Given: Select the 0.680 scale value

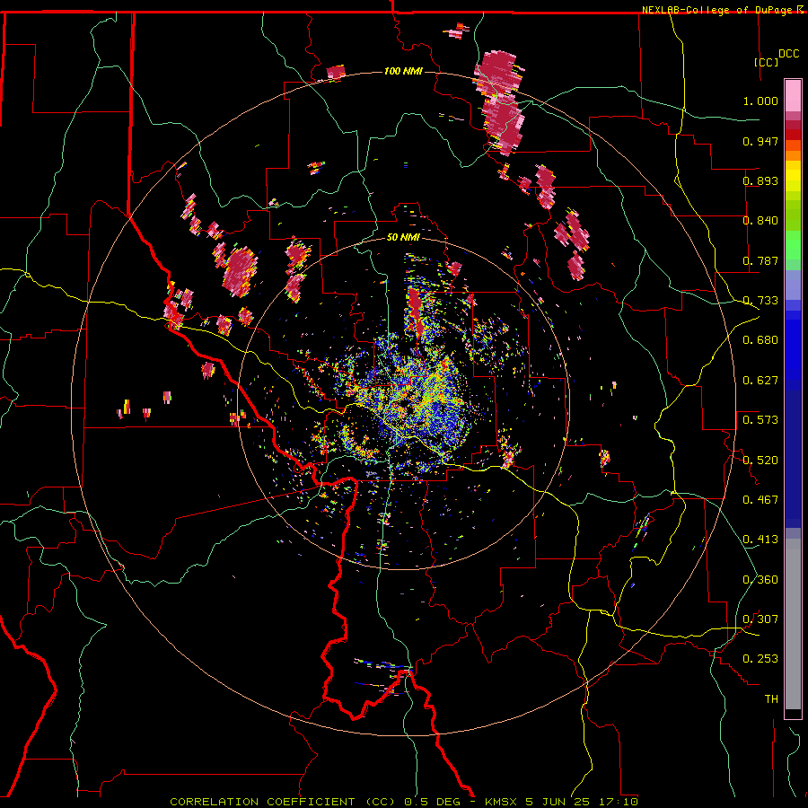Looking at the screenshot, I should point(760,340).
